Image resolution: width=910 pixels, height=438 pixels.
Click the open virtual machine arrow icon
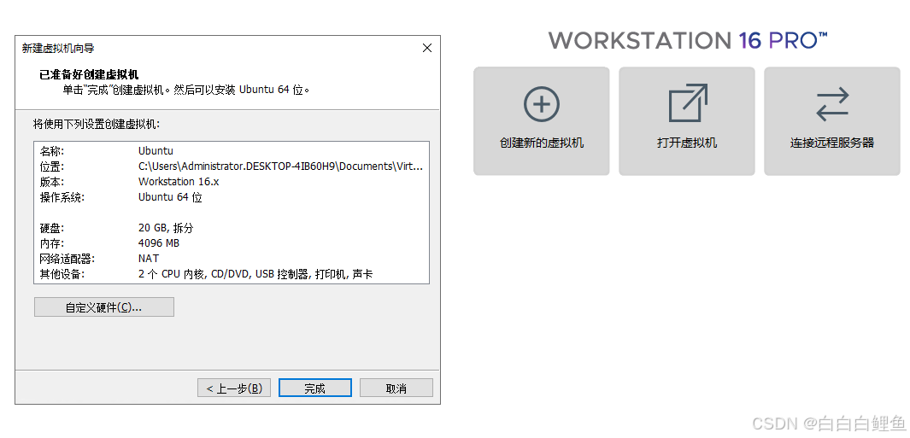(x=688, y=103)
